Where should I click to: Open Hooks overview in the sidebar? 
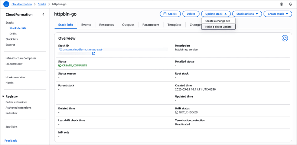tap(16, 77)
